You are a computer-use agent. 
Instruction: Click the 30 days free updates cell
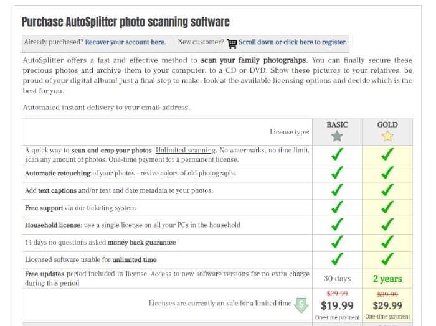click(337, 279)
